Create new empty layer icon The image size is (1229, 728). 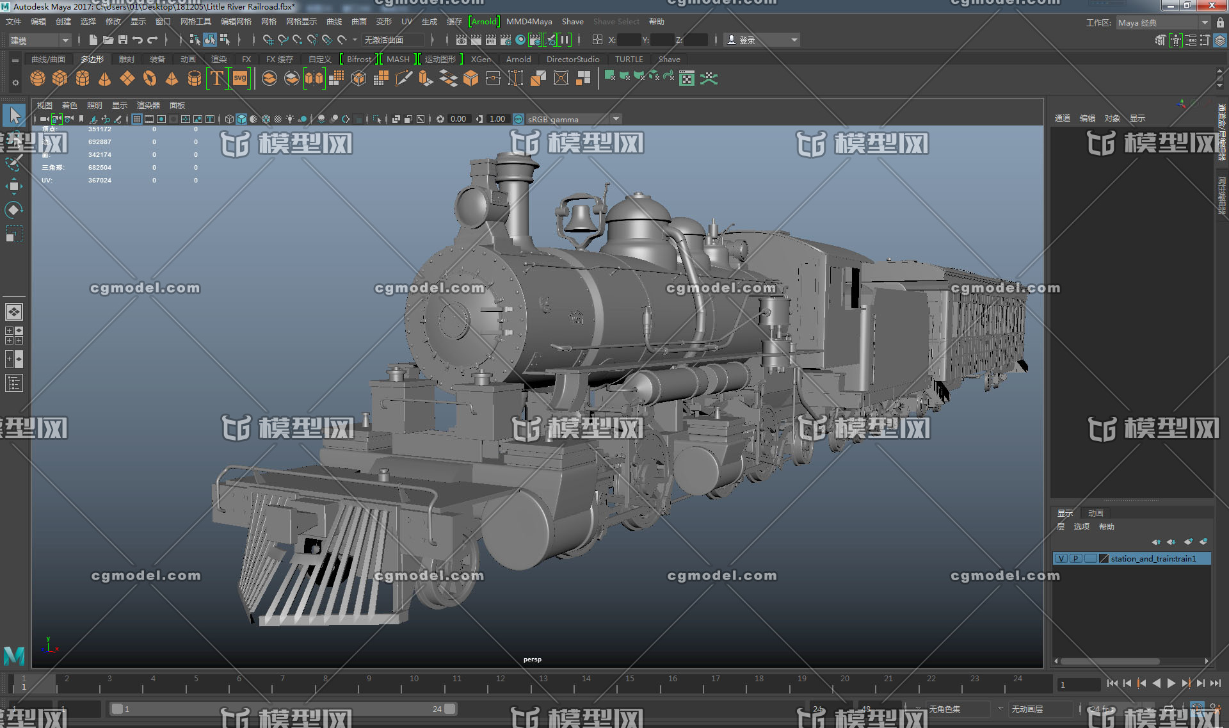coord(1188,542)
